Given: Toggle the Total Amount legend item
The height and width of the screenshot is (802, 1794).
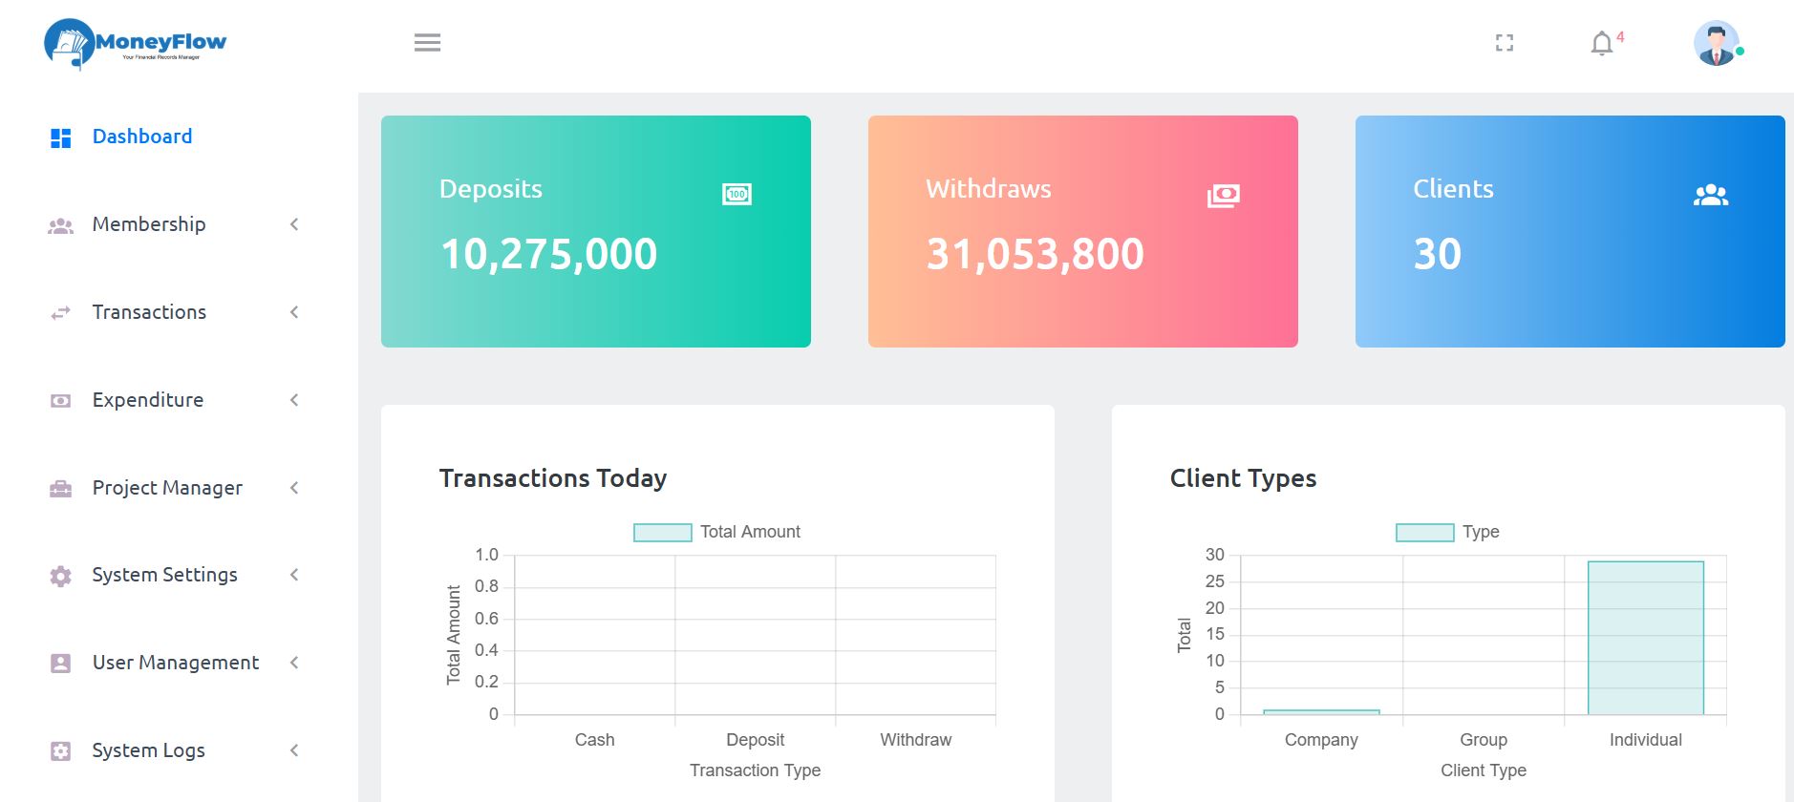Looking at the screenshot, I should click(717, 532).
